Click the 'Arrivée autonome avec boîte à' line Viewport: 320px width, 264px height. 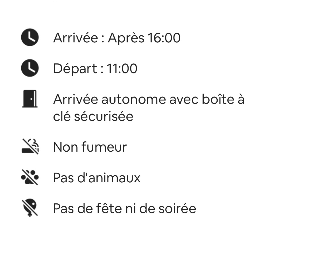[148, 99]
